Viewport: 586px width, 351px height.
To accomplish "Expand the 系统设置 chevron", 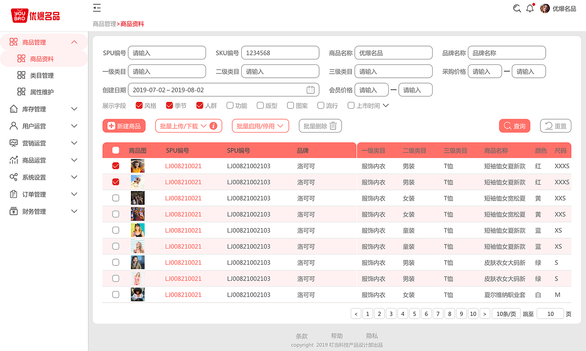I will point(74,177).
